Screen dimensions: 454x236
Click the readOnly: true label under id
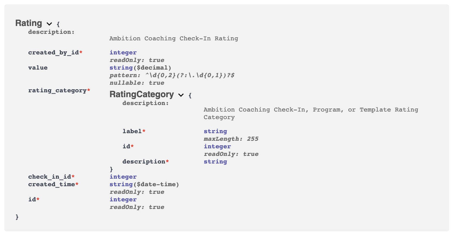point(137,207)
